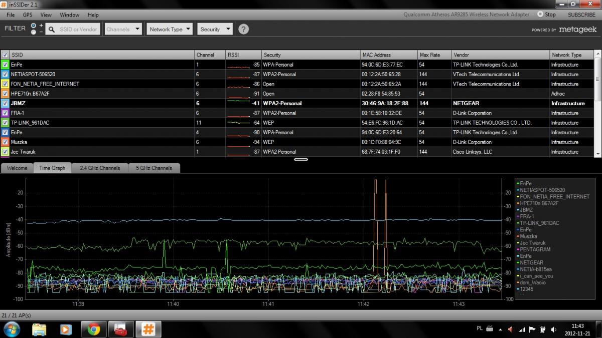Screen dimensions: 602x338
Task: Click the inSSIDer title bar app icon
Action: click(4, 5)
